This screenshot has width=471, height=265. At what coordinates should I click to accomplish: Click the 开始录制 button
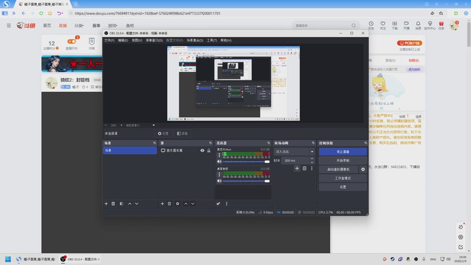(x=343, y=160)
